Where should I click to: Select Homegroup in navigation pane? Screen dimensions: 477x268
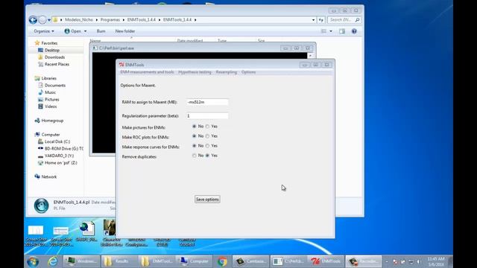[x=52, y=121]
